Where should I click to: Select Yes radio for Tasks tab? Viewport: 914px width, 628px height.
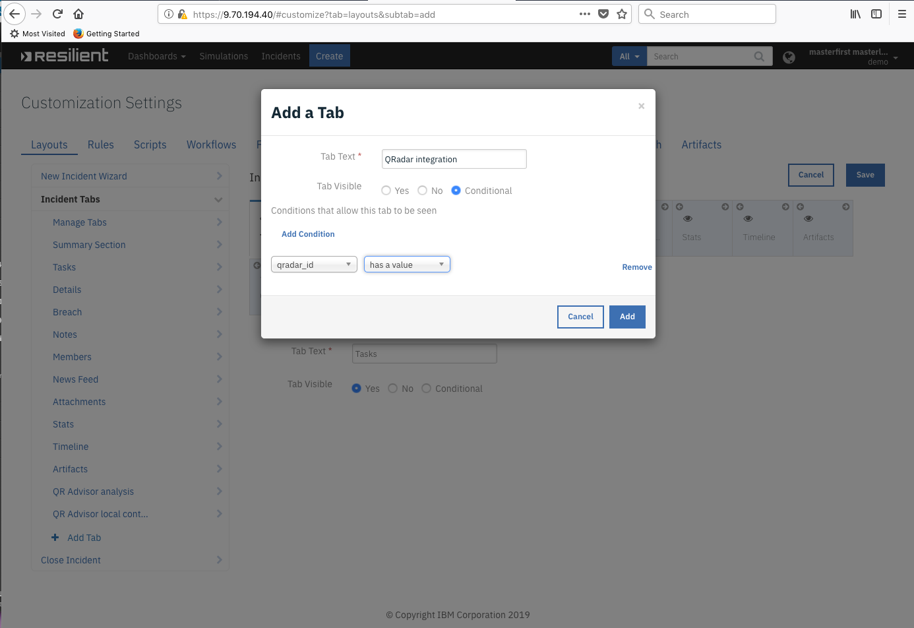(x=357, y=389)
